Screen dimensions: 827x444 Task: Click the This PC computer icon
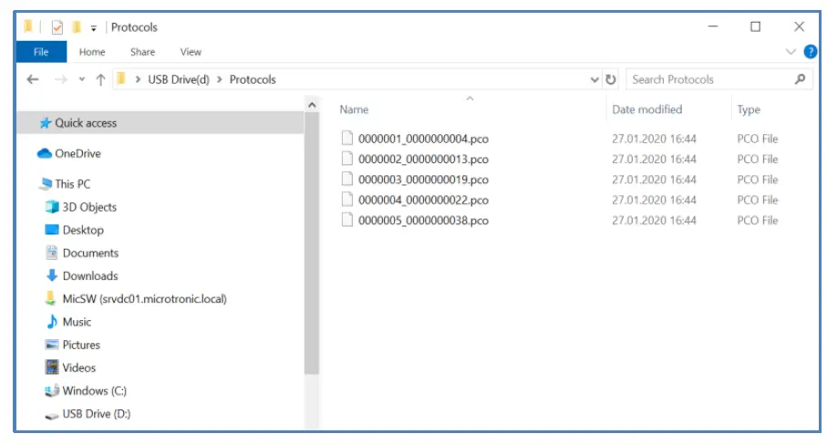tap(46, 183)
